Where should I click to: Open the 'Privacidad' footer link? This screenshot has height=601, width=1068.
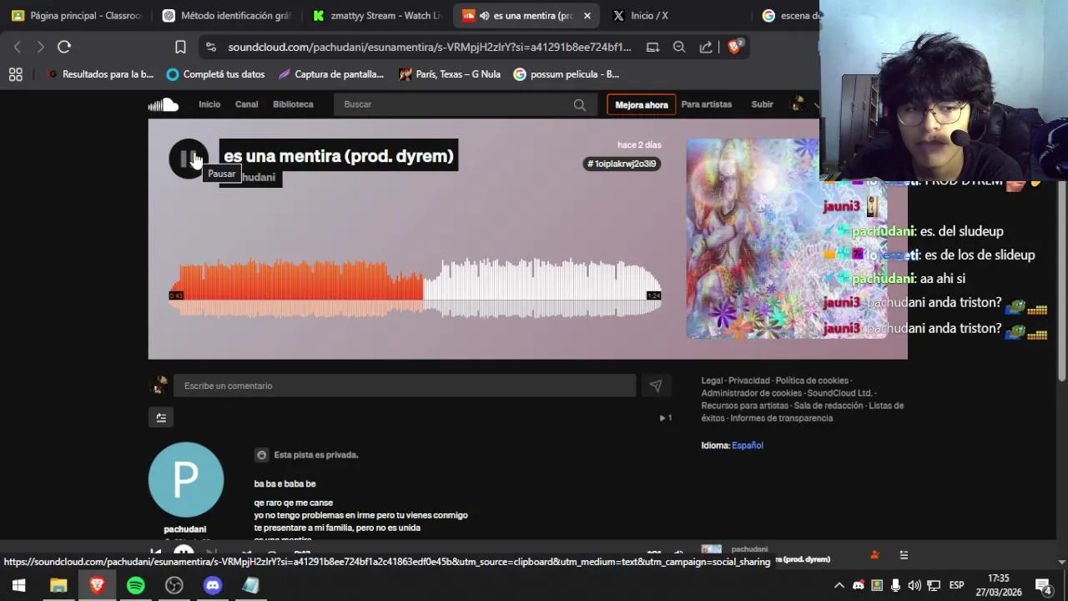(749, 381)
